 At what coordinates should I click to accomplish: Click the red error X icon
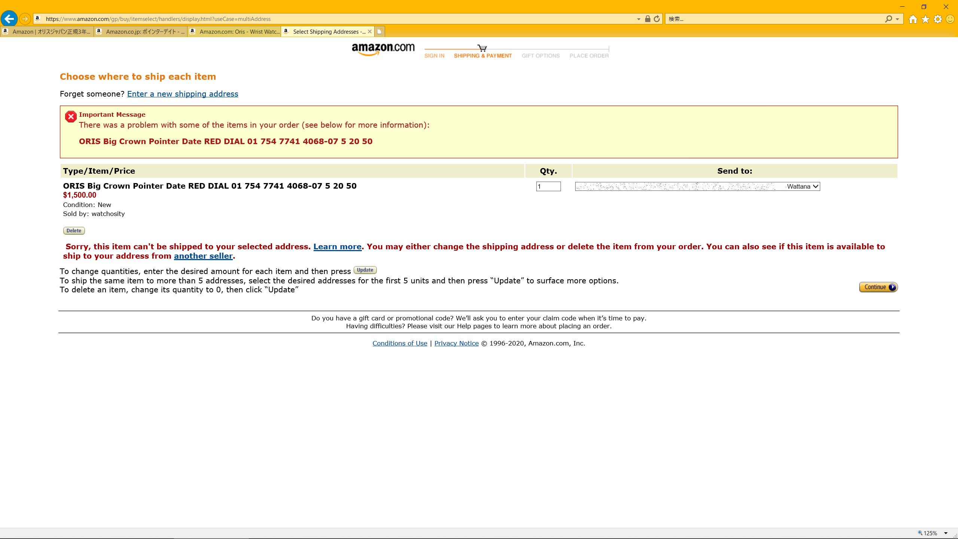pyautogui.click(x=71, y=116)
